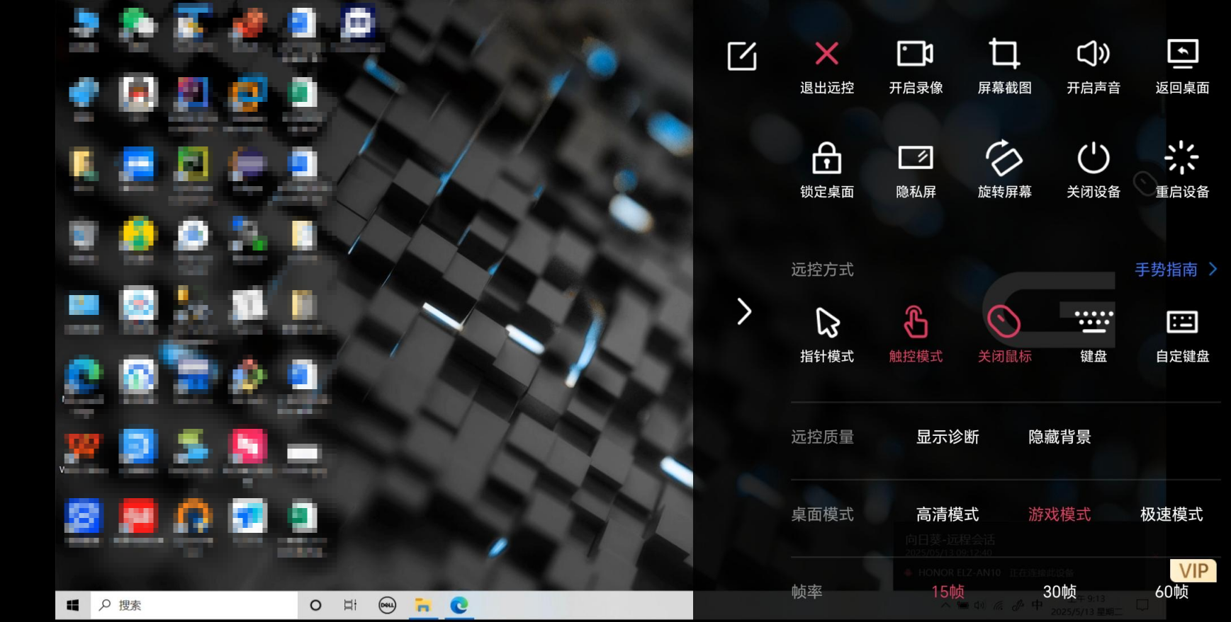
Task: Click the VIP badge
Action: coord(1193,571)
